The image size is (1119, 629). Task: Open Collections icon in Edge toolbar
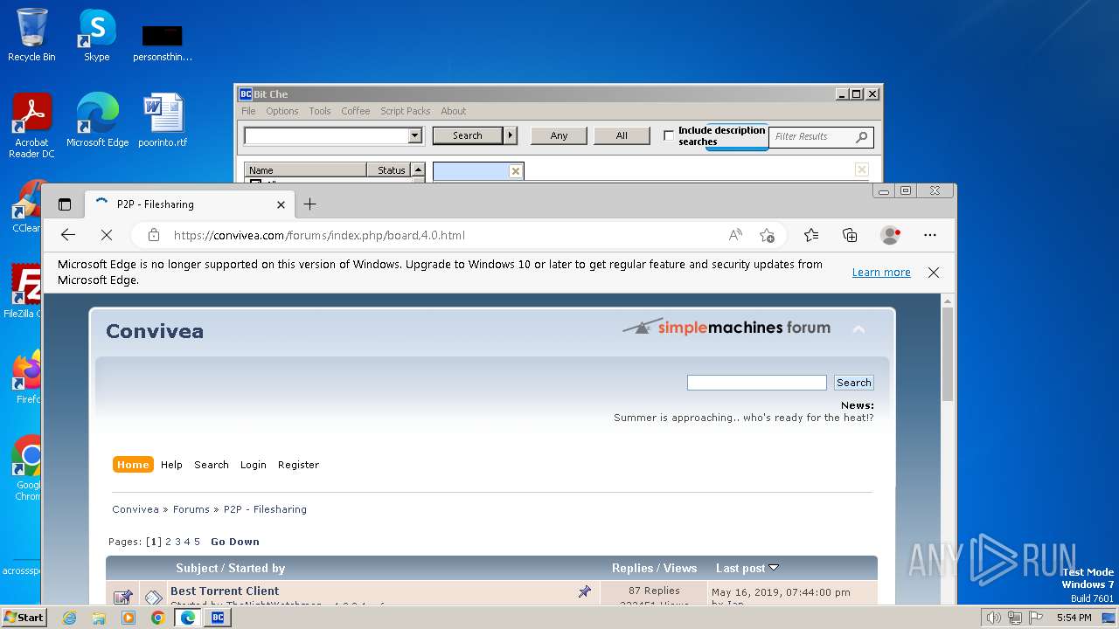point(850,235)
